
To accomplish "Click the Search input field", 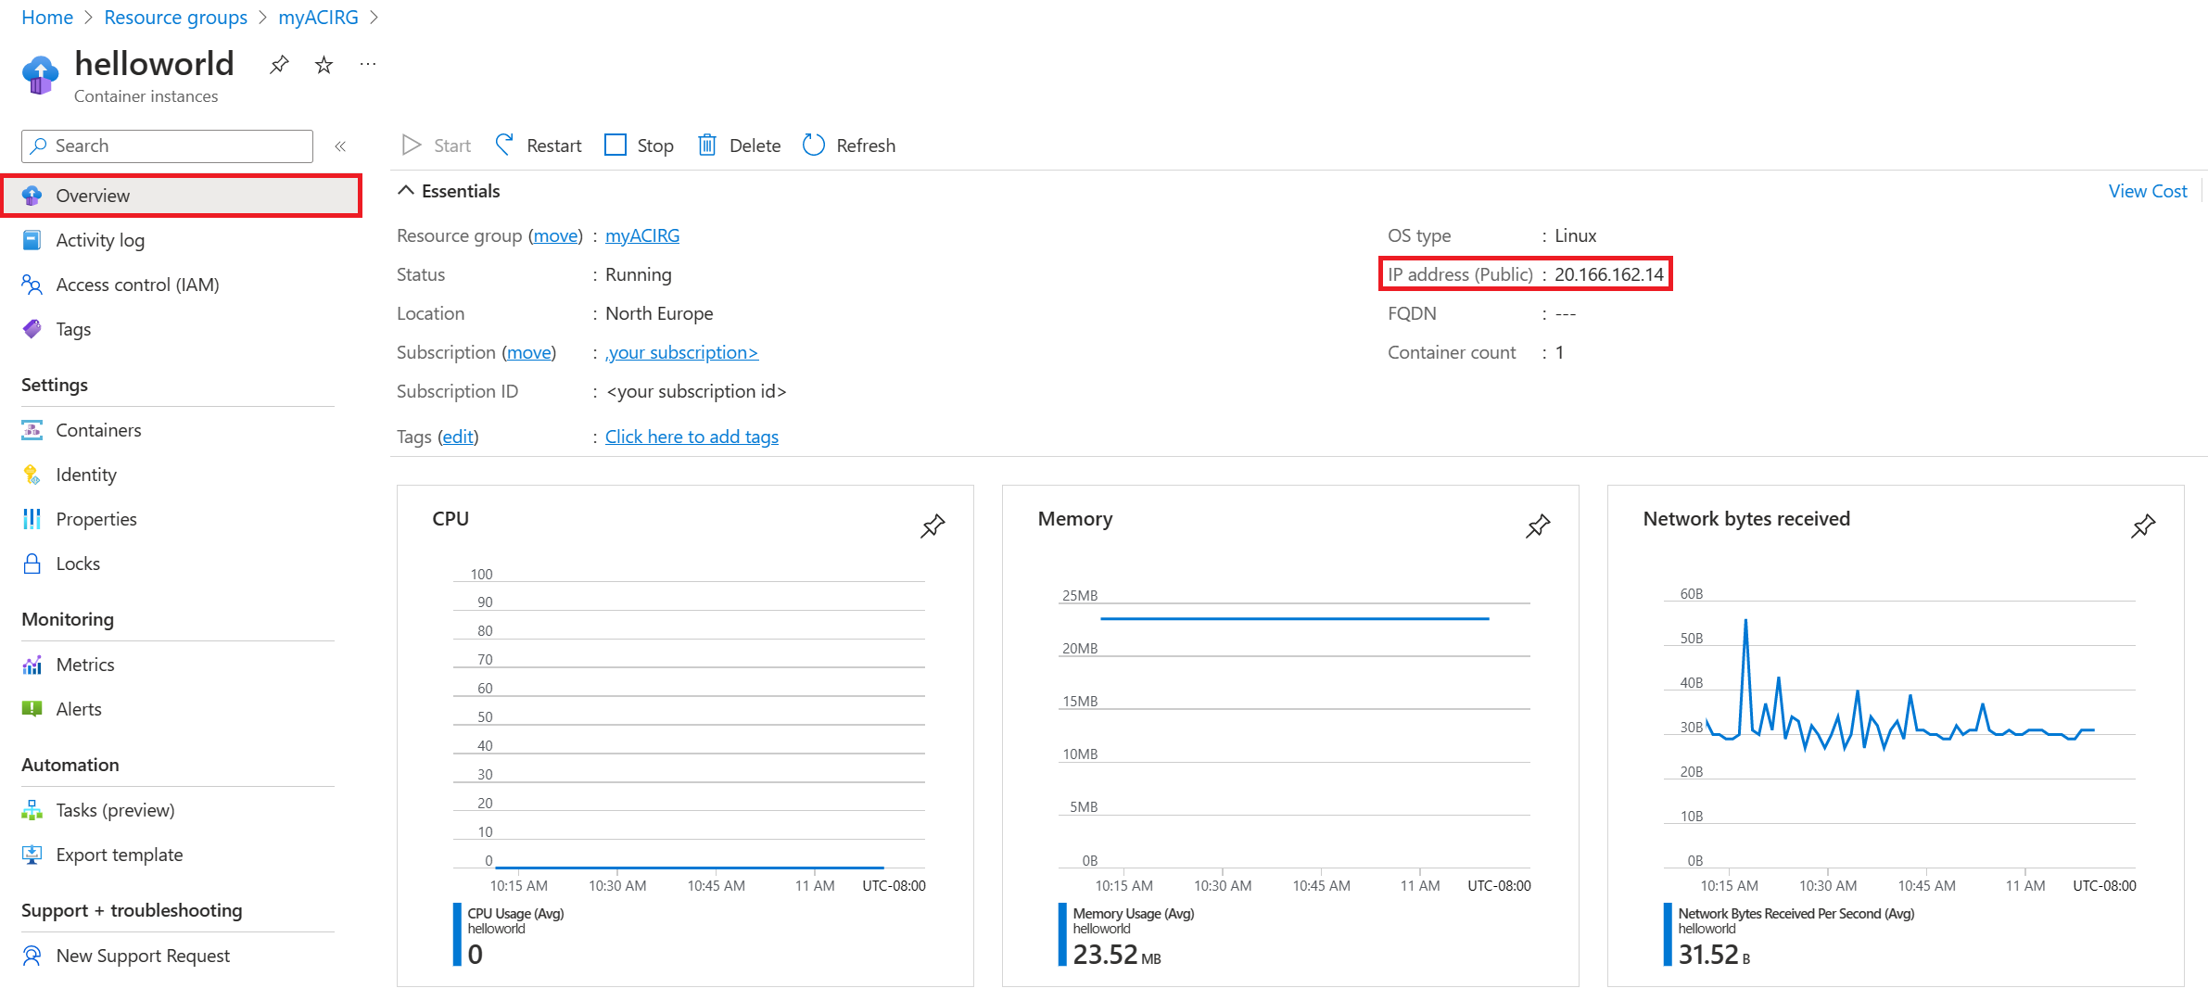I will [x=168, y=145].
